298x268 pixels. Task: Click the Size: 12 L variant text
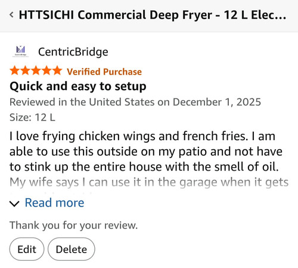tap(32, 117)
